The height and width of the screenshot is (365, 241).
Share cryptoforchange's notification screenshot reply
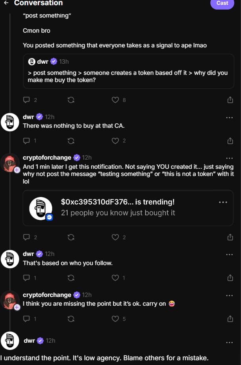coord(230,237)
